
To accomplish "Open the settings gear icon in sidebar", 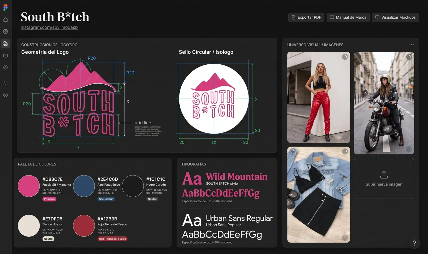I will [5, 67].
